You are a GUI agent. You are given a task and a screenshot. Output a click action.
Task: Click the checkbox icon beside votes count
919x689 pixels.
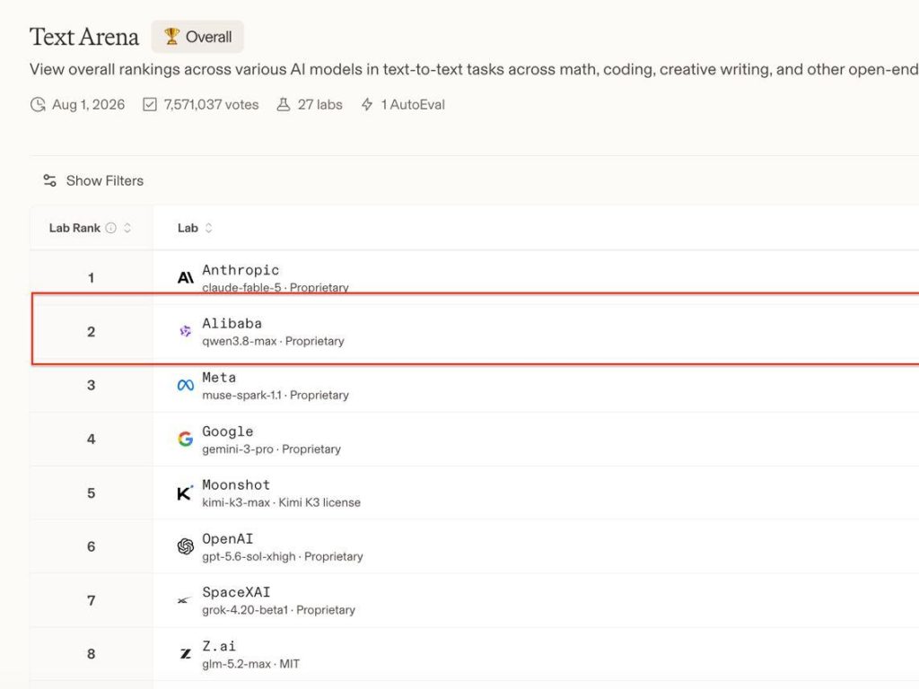150,105
